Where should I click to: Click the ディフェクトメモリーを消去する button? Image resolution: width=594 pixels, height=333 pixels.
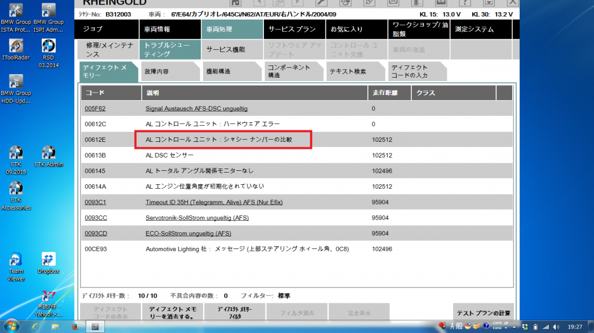[172, 313]
